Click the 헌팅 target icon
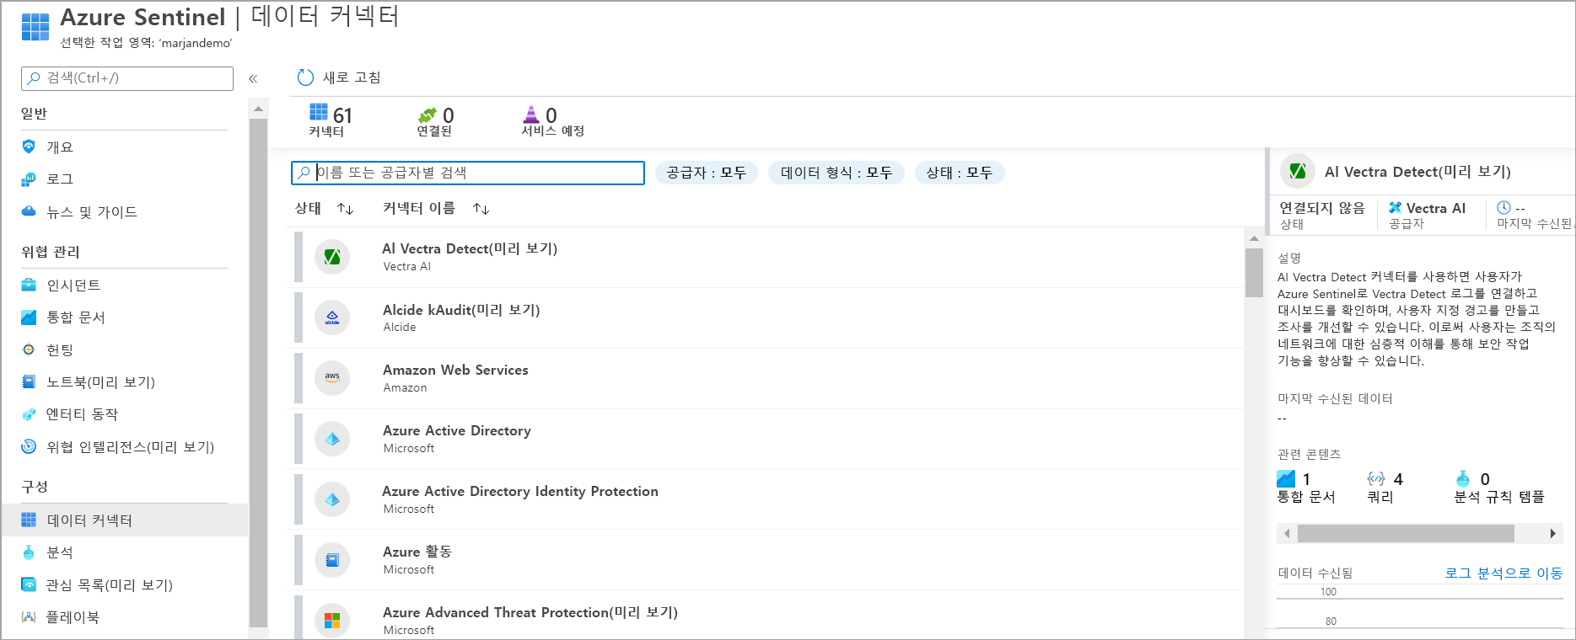1576x640 pixels. point(29,349)
